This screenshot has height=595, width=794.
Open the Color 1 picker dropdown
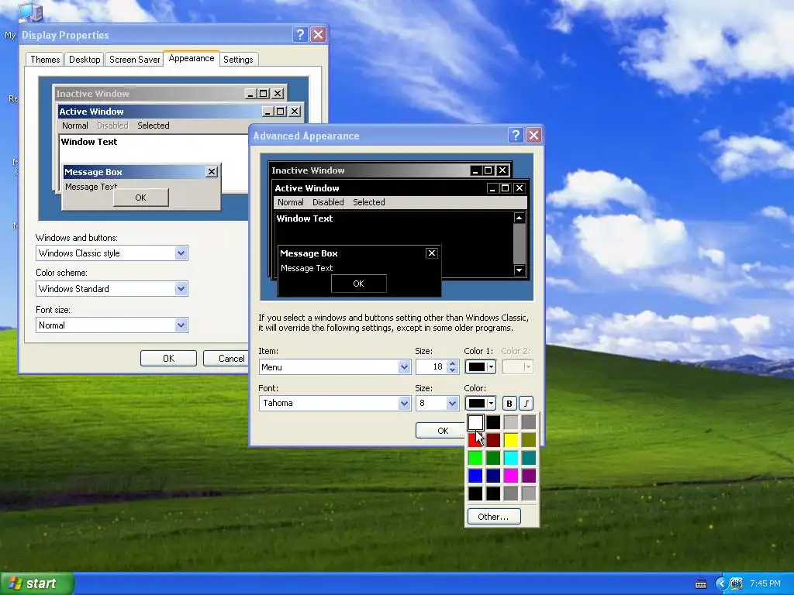[480, 366]
